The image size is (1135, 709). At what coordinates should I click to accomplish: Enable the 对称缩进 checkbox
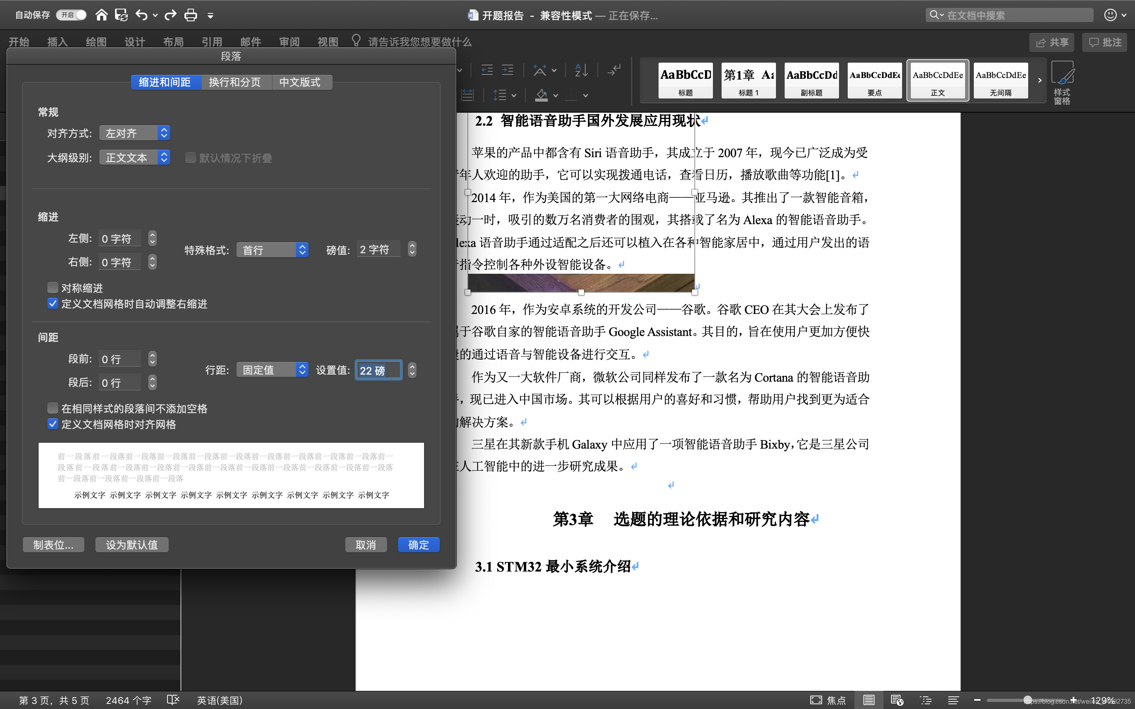pyautogui.click(x=53, y=288)
